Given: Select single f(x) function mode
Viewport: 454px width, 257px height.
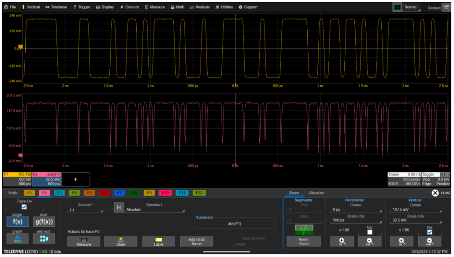Looking at the screenshot, I should [17, 222].
